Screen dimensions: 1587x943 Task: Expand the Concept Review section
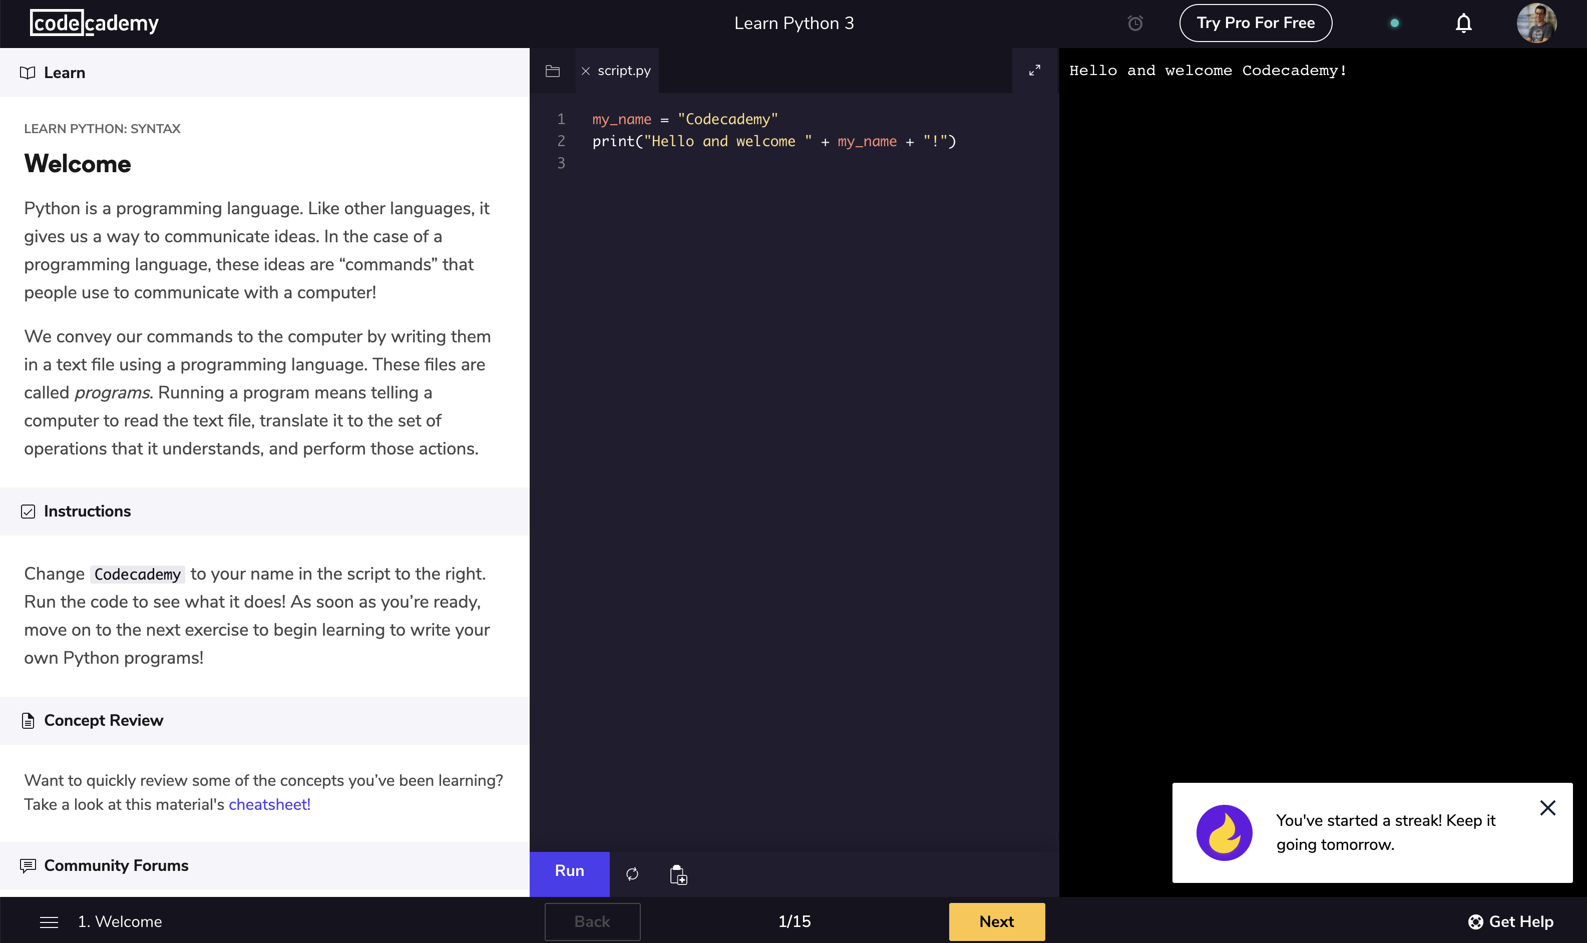point(103,720)
